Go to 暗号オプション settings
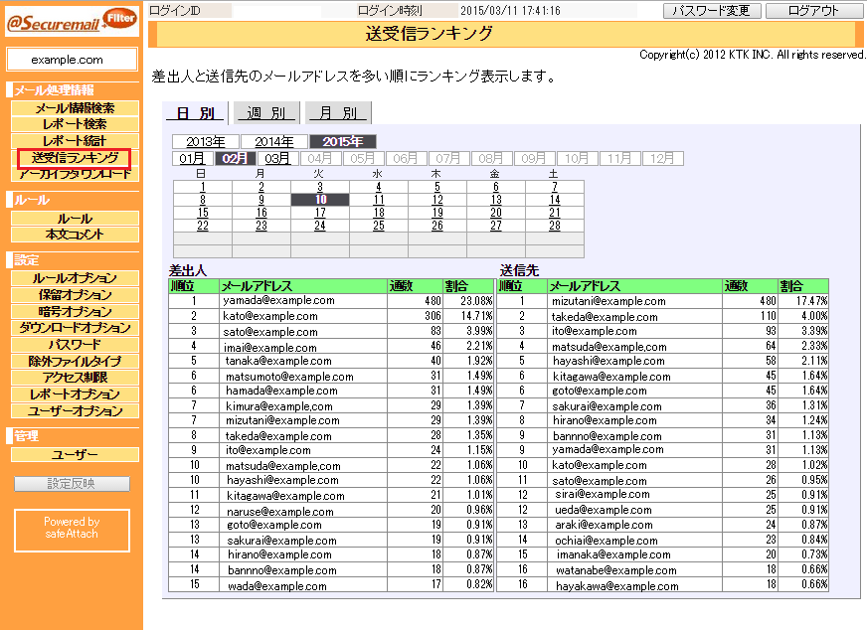The width and height of the screenshot is (867, 630). pos(75,311)
